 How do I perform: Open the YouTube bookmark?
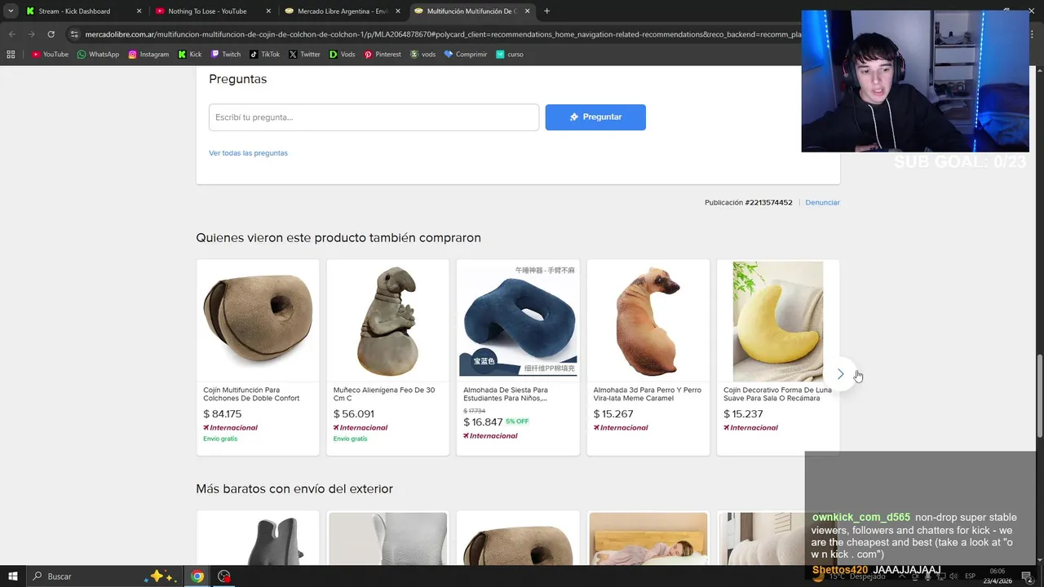pyautogui.click(x=50, y=55)
